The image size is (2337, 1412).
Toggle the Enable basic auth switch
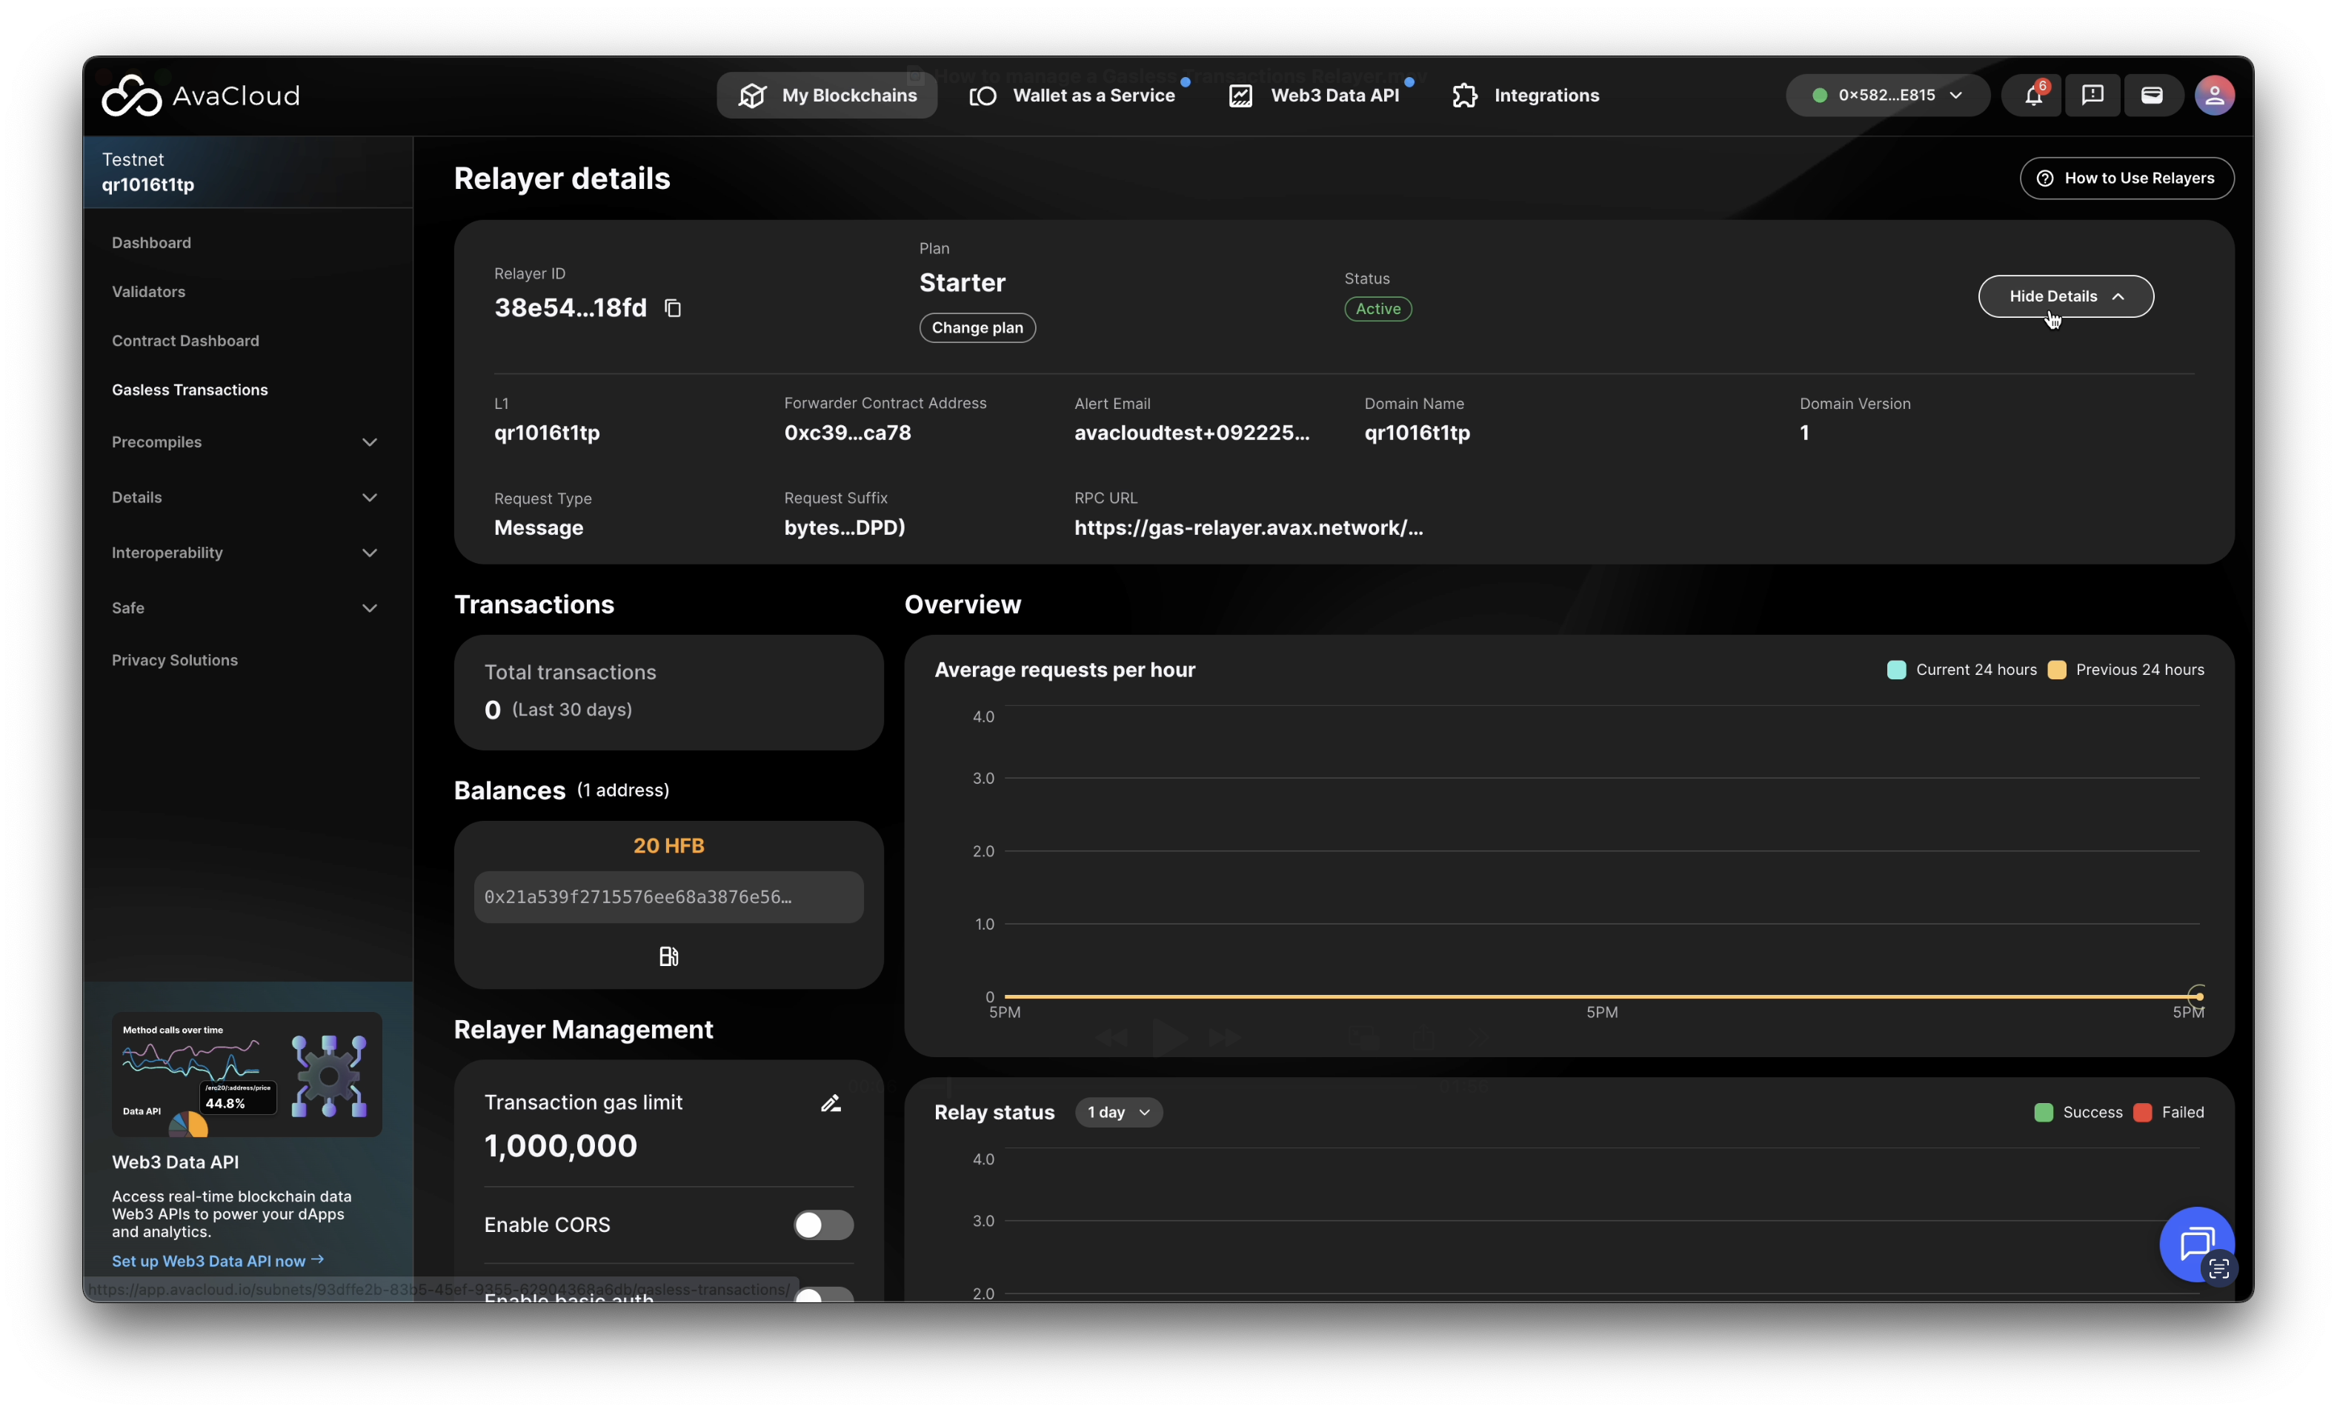(x=823, y=1294)
